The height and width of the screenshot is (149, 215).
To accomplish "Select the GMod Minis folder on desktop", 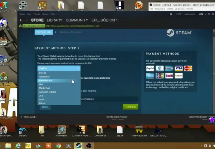I will (100, 131).
